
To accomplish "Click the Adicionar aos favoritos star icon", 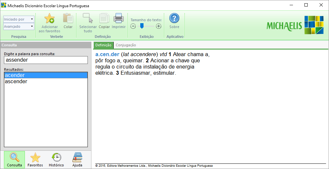I will coord(49,18).
